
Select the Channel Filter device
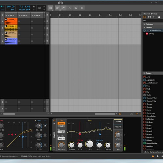(x=150, y=98)
